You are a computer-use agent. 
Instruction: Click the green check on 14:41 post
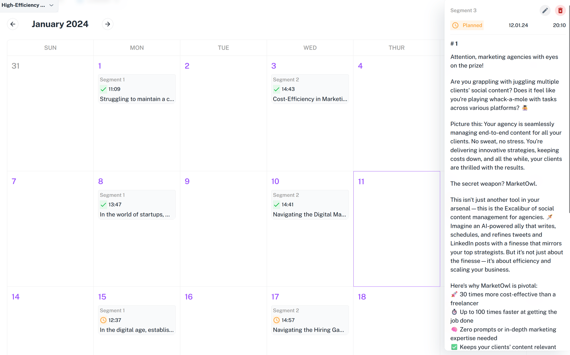point(276,205)
